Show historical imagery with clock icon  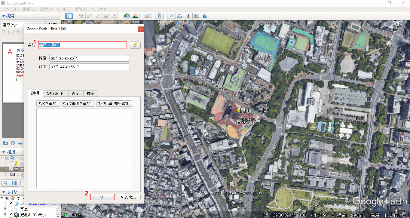(127, 16)
